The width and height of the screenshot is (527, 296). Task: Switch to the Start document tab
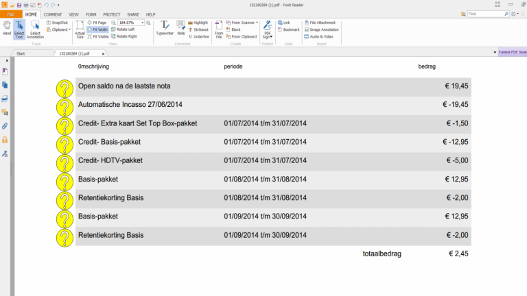[21, 53]
